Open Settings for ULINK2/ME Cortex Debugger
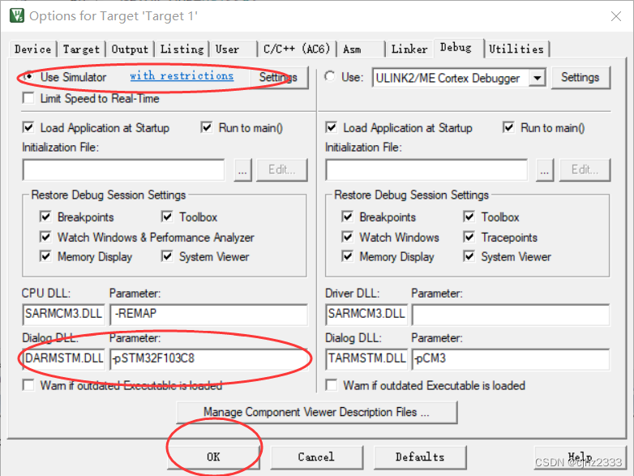 pyautogui.click(x=580, y=77)
